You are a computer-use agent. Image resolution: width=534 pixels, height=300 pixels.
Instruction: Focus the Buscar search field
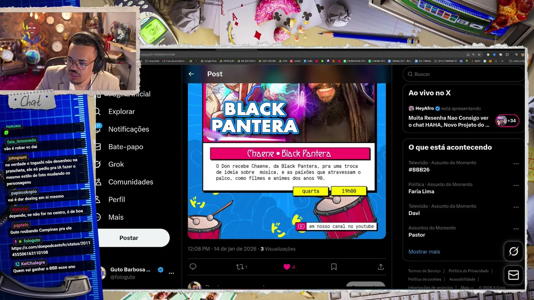click(x=463, y=74)
